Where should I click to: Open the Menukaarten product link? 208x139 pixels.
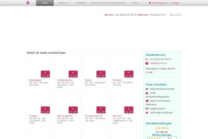click(64, 116)
